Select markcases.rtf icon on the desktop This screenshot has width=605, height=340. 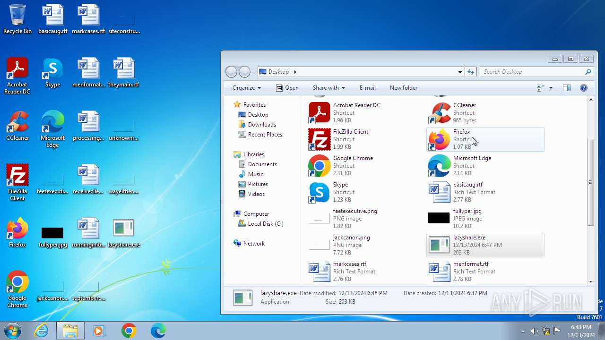pyautogui.click(x=88, y=19)
